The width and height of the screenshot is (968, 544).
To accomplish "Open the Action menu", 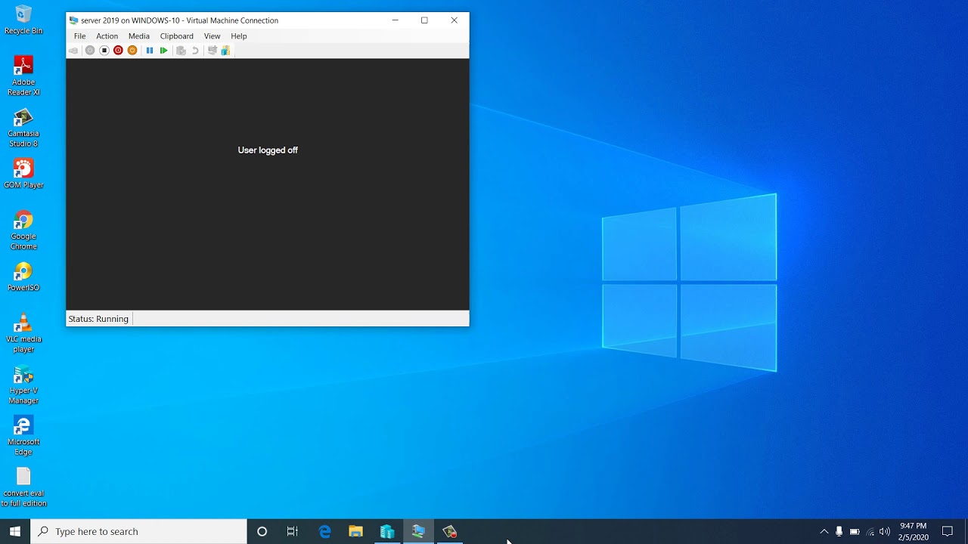I will pos(107,36).
